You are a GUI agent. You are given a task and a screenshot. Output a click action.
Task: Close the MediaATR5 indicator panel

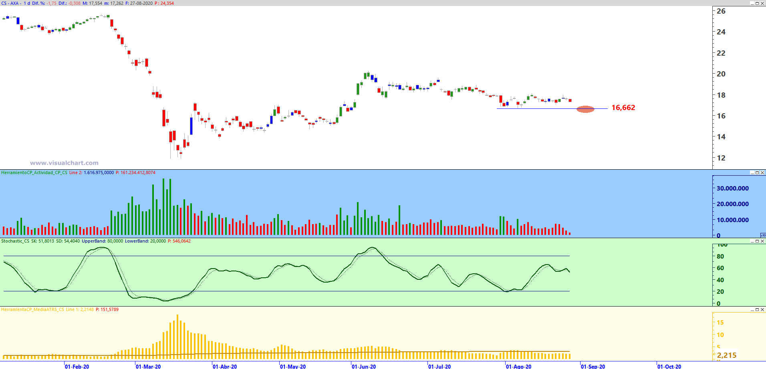pos(762,310)
